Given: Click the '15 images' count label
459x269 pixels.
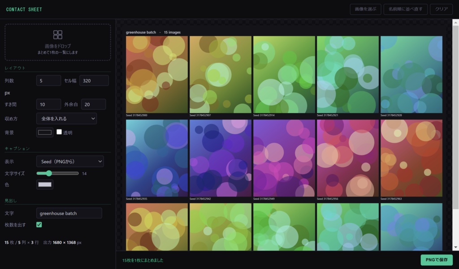Looking at the screenshot, I should pos(172,32).
